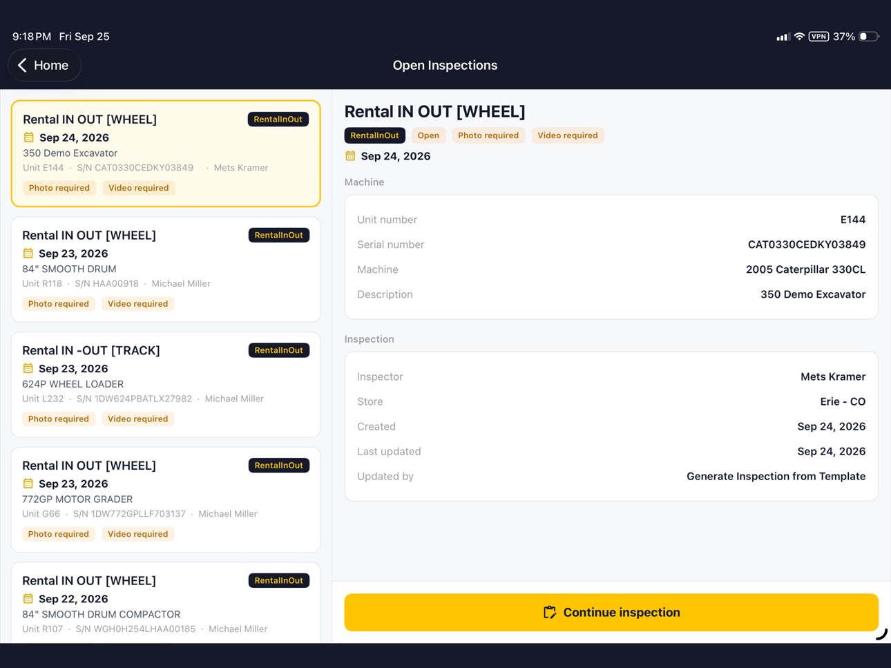Tap calendar icon on 624P WHEEL LOADER card
Image resolution: width=891 pixels, height=668 pixels.
pos(28,368)
